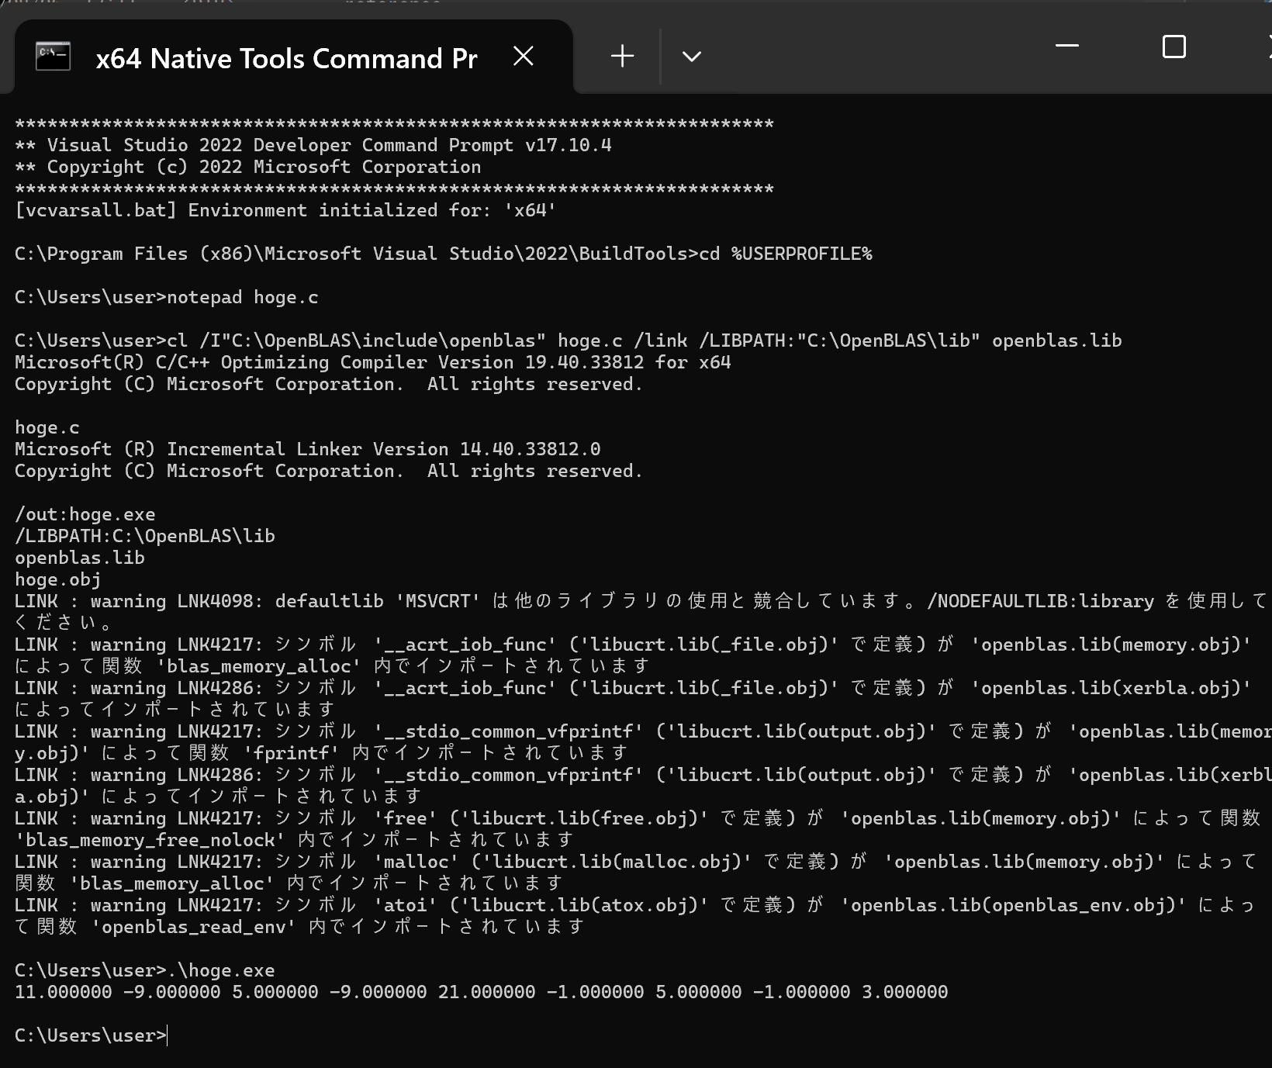Maximize the terminal window

point(1174,47)
